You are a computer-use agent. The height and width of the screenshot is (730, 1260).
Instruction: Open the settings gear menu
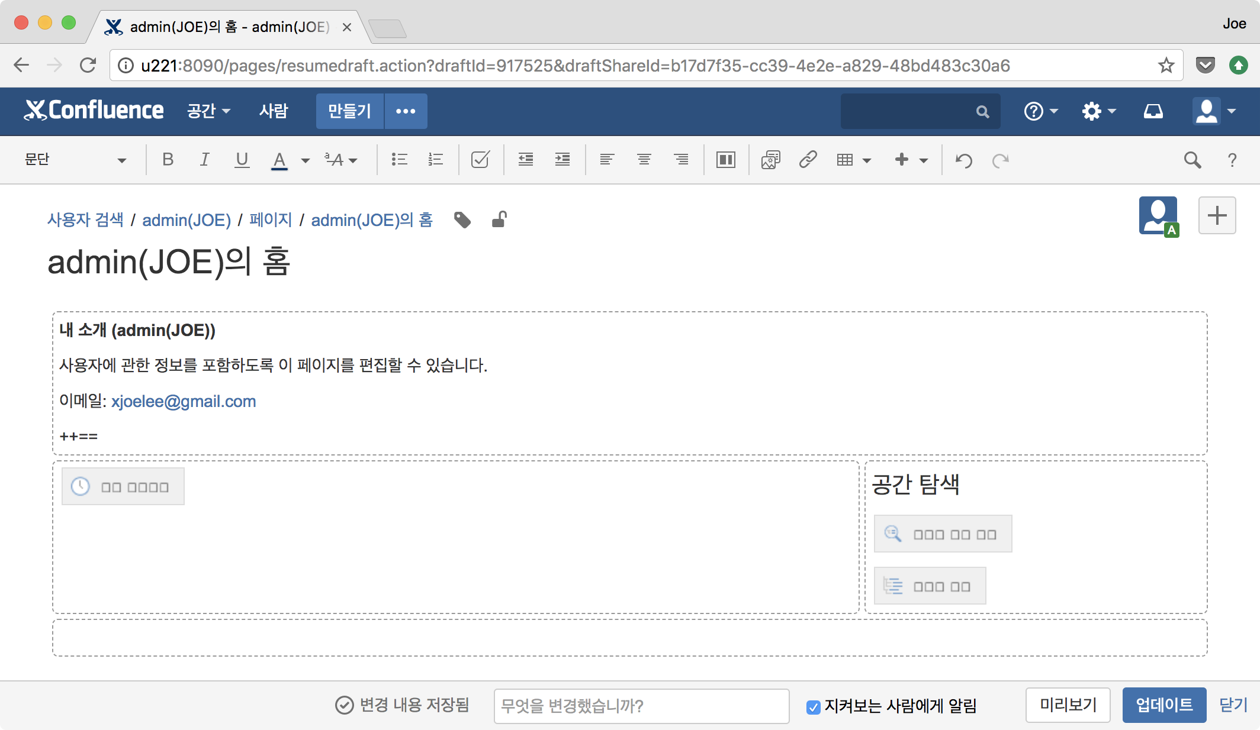point(1099,111)
